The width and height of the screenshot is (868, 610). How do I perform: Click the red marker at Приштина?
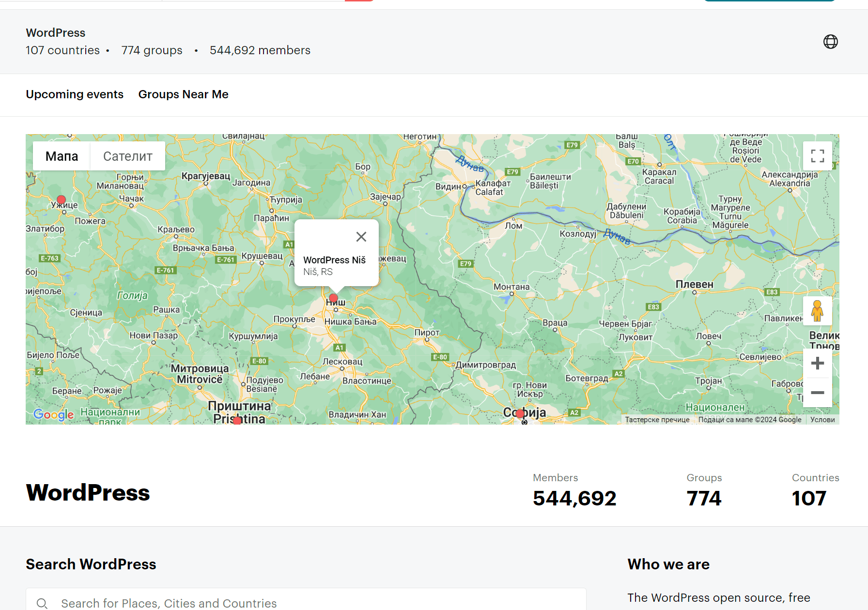pos(237,421)
